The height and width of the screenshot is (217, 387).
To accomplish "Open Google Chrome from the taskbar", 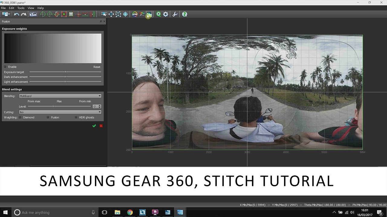I will (130, 212).
